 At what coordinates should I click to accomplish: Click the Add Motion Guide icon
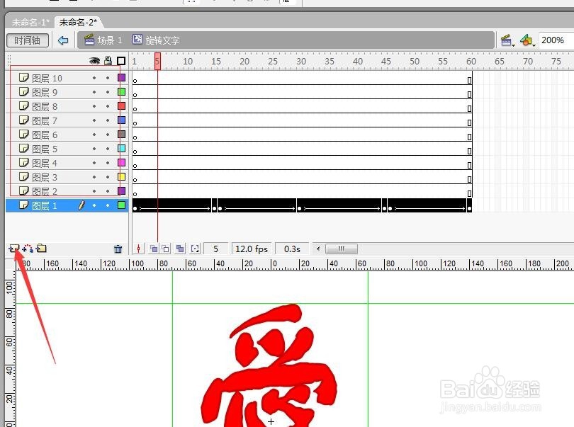[x=26, y=249]
